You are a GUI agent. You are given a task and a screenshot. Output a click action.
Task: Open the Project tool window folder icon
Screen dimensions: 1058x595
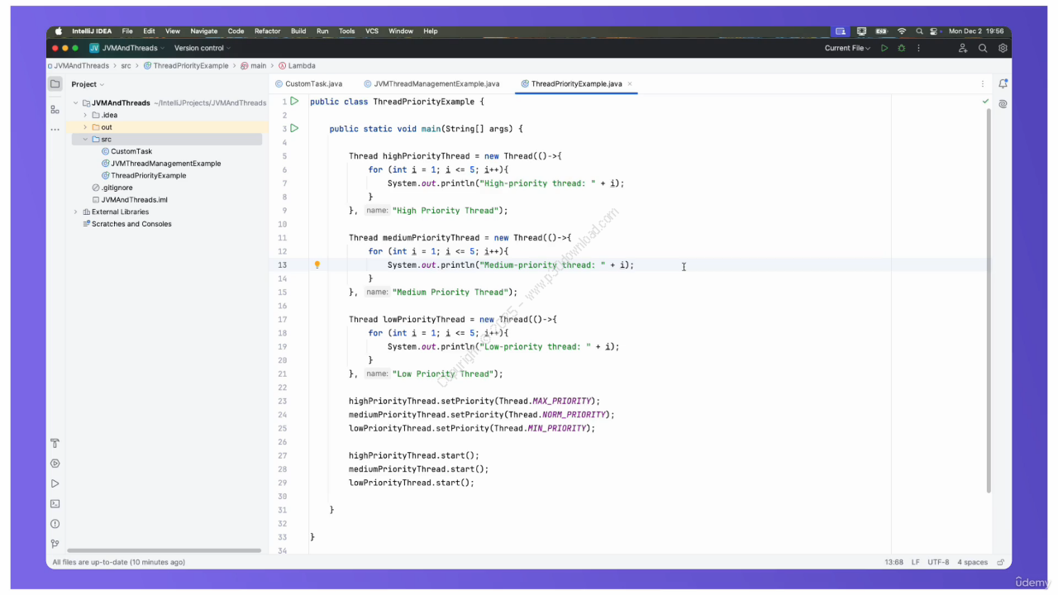coord(55,83)
